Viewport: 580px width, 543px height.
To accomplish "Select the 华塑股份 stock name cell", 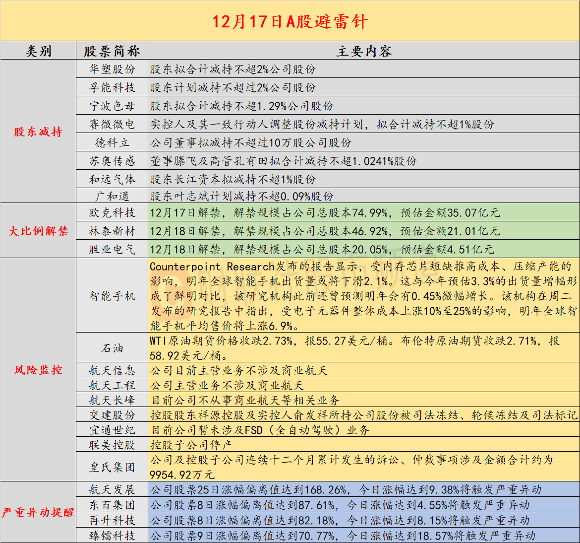I will [112, 69].
